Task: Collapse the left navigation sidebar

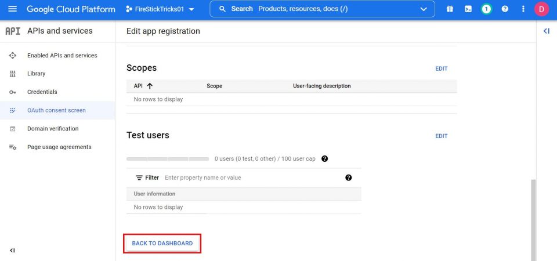Action: pyautogui.click(x=12, y=251)
